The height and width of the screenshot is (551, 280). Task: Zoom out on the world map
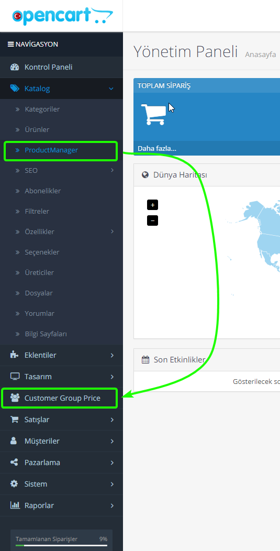click(x=152, y=221)
